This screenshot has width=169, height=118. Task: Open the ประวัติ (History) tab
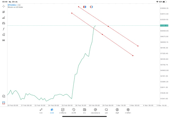(x=74, y=111)
